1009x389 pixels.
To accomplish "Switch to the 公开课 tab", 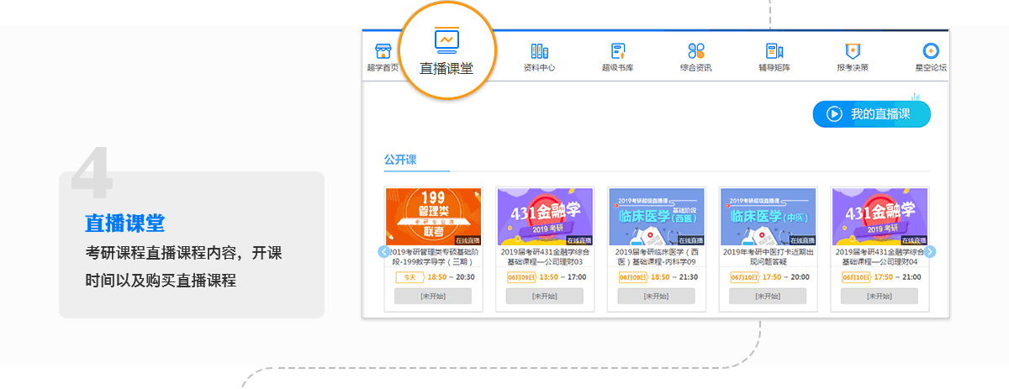I will coord(400,160).
